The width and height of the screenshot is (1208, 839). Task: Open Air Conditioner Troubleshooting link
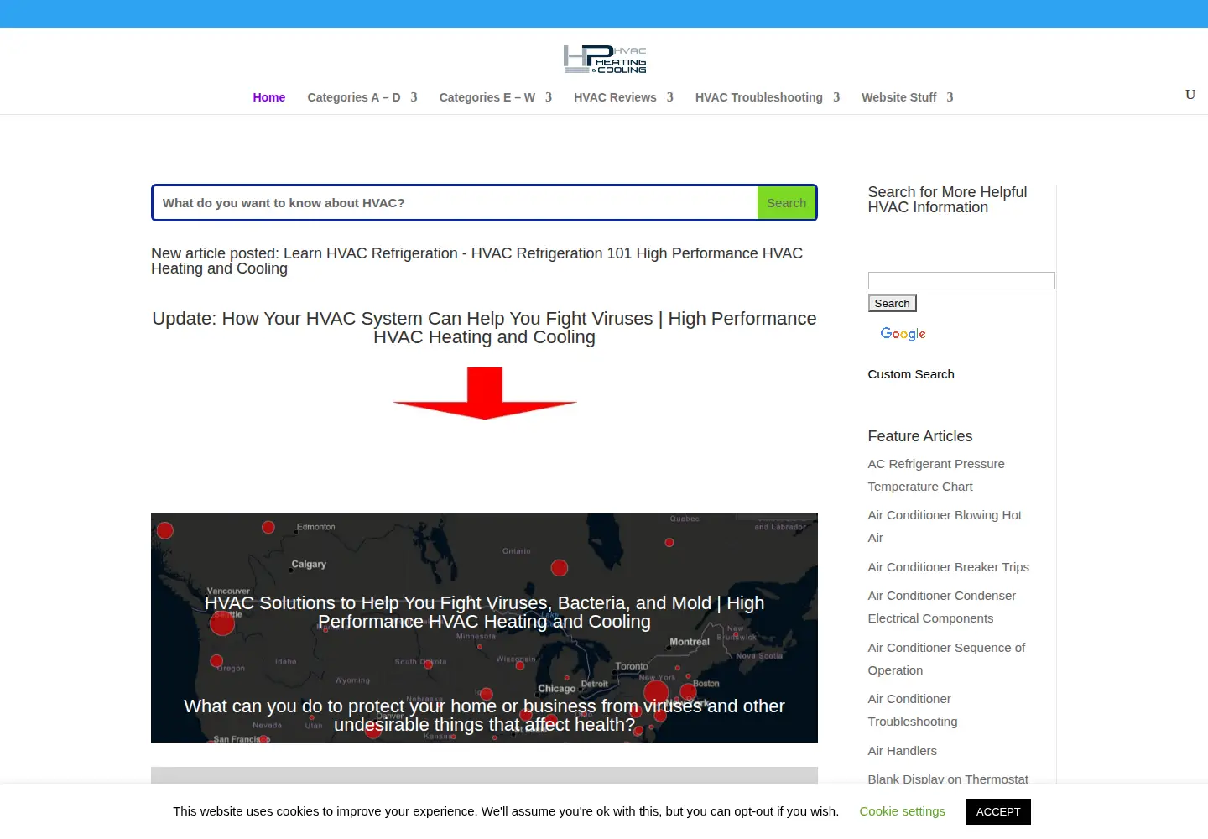(913, 710)
